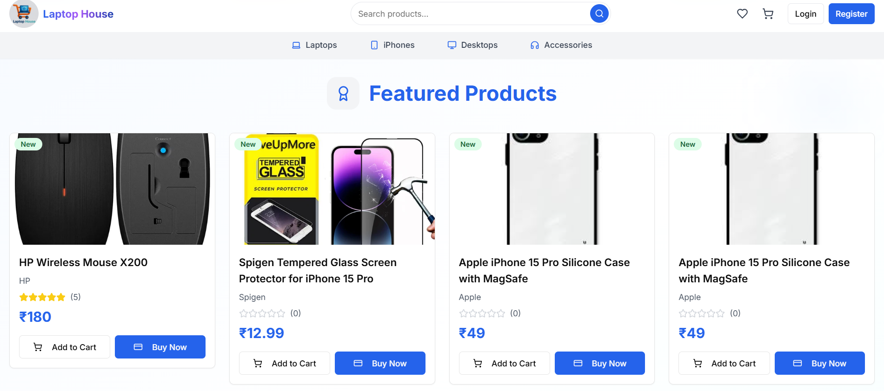Click the Laptop House logo image
The image size is (884, 391).
pos(23,14)
